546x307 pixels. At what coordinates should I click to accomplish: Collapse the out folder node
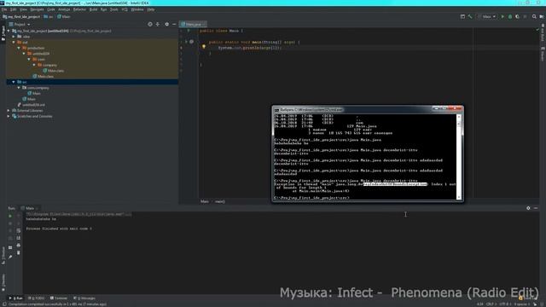click(x=14, y=42)
